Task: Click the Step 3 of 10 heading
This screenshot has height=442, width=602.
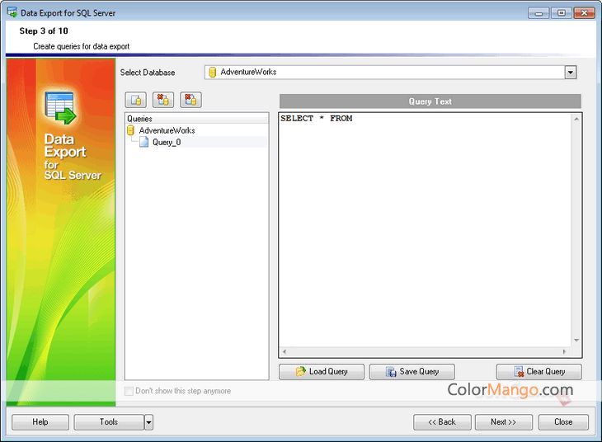Action: coord(44,31)
